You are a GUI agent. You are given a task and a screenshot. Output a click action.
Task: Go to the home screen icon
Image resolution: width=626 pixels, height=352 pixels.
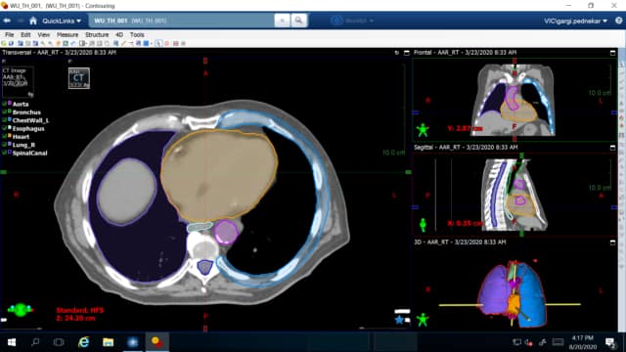pyautogui.click(x=33, y=21)
